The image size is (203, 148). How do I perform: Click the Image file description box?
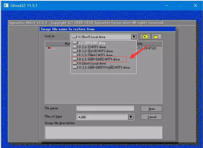pyautogui.click(x=104, y=132)
